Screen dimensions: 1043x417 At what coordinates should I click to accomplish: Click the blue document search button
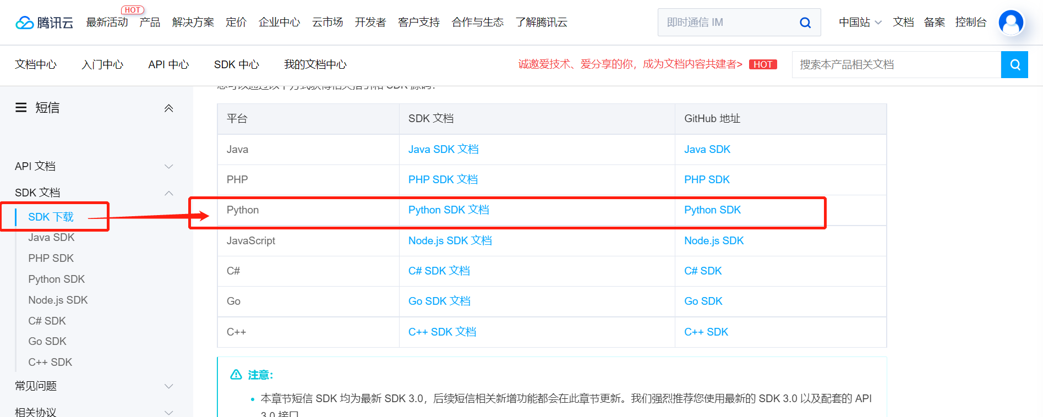1014,65
